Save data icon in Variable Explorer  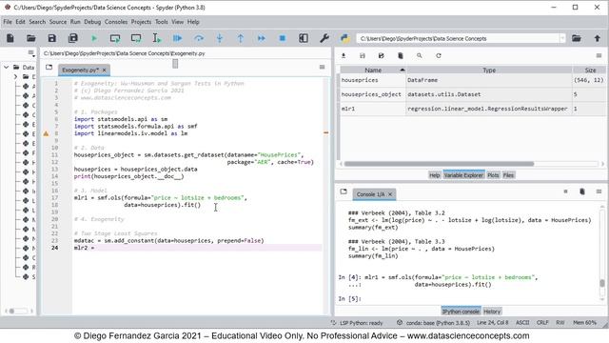coord(363,55)
